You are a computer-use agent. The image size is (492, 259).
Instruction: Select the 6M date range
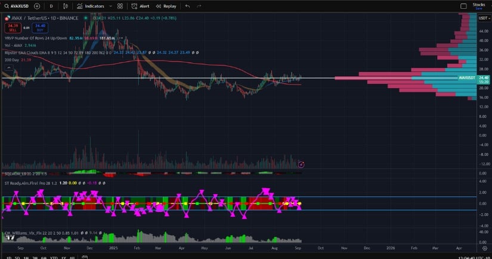44,258
